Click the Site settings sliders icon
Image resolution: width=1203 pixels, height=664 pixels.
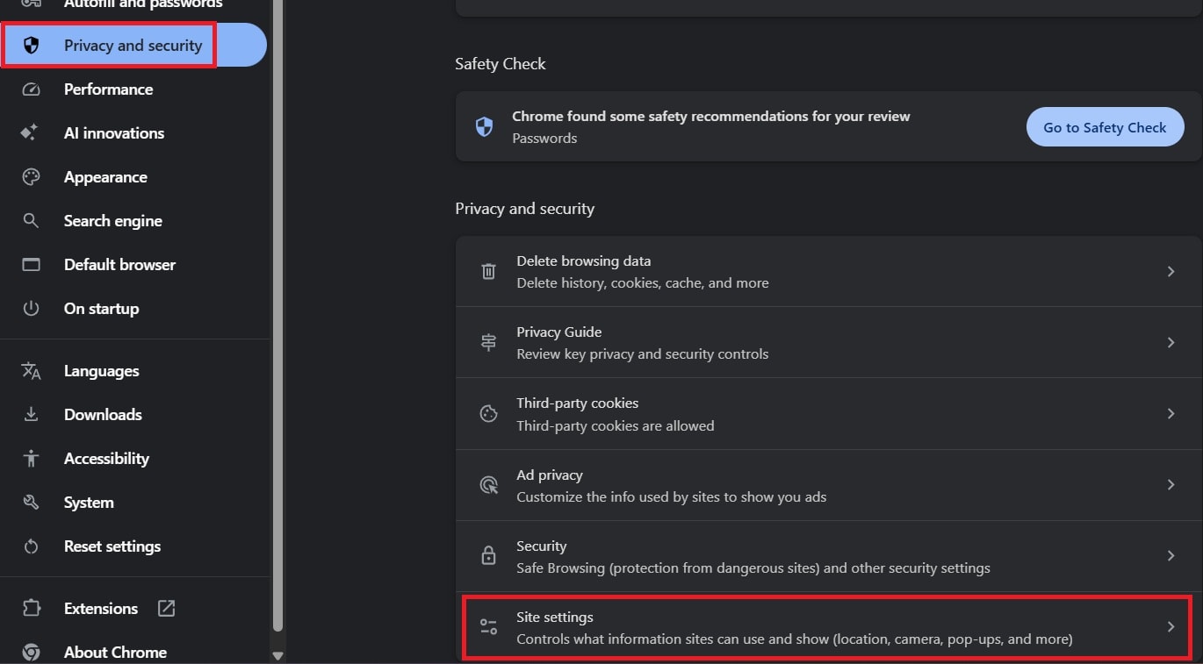click(488, 627)
